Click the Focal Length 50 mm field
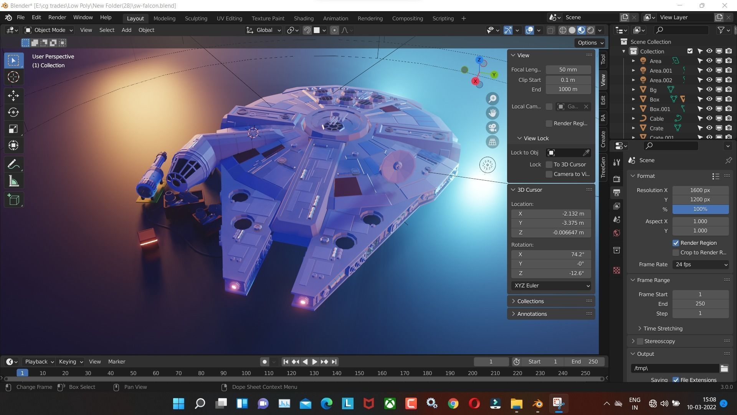Screen dimensions: 737x415 [x=568, y=70]
